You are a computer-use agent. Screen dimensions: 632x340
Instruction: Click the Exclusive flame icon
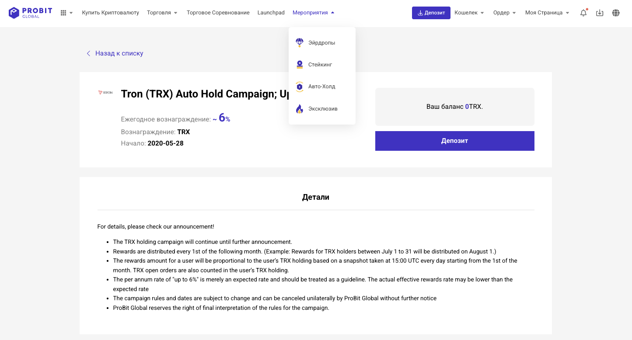[300, 109]
